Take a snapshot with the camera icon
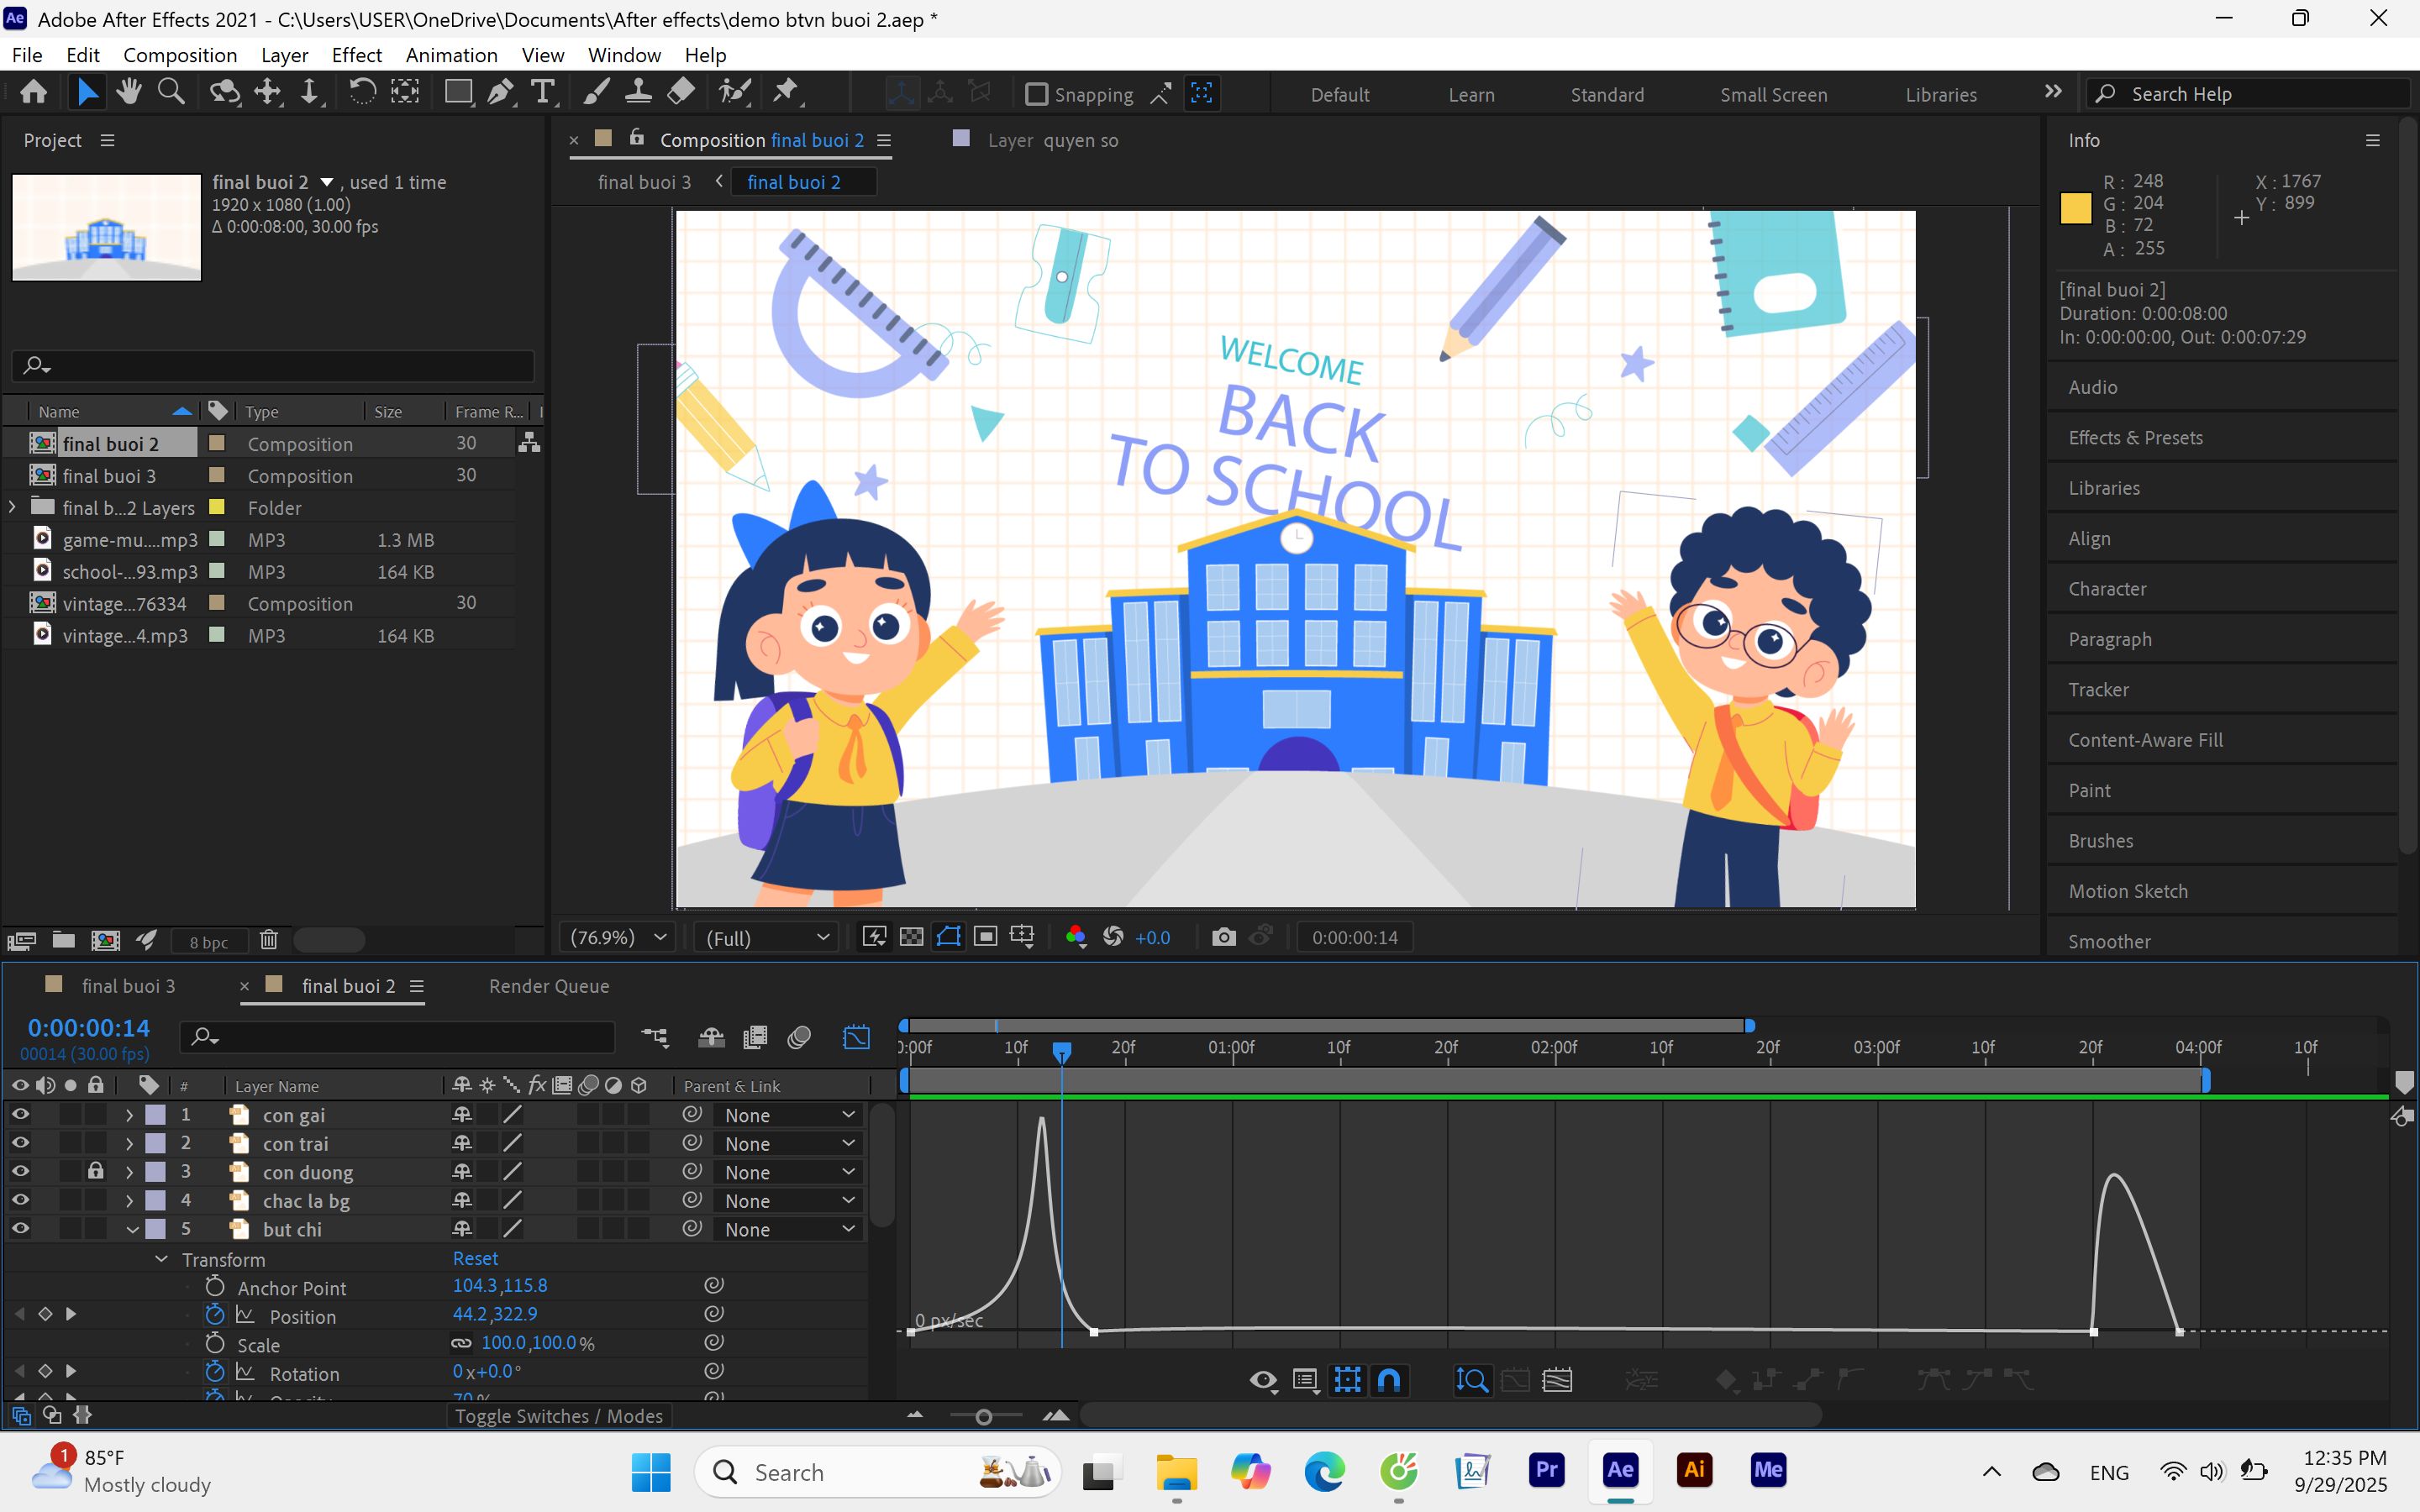This screenshot has height=1512, width=2420. 1223,937
